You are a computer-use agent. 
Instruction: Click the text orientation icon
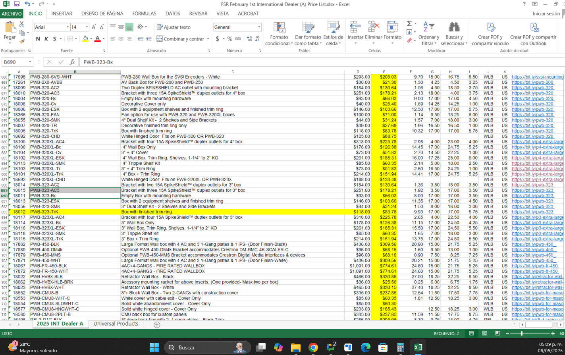click(141, 27)
